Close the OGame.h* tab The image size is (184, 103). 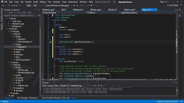[x=156, y=10]
